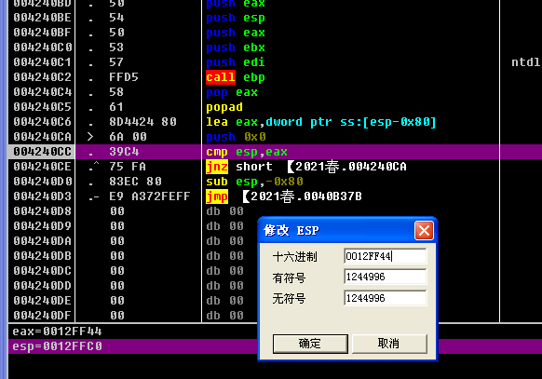Click address 004240CE in address column
The width and height of the screenshot is (542, 379).
tap(43, 167)
